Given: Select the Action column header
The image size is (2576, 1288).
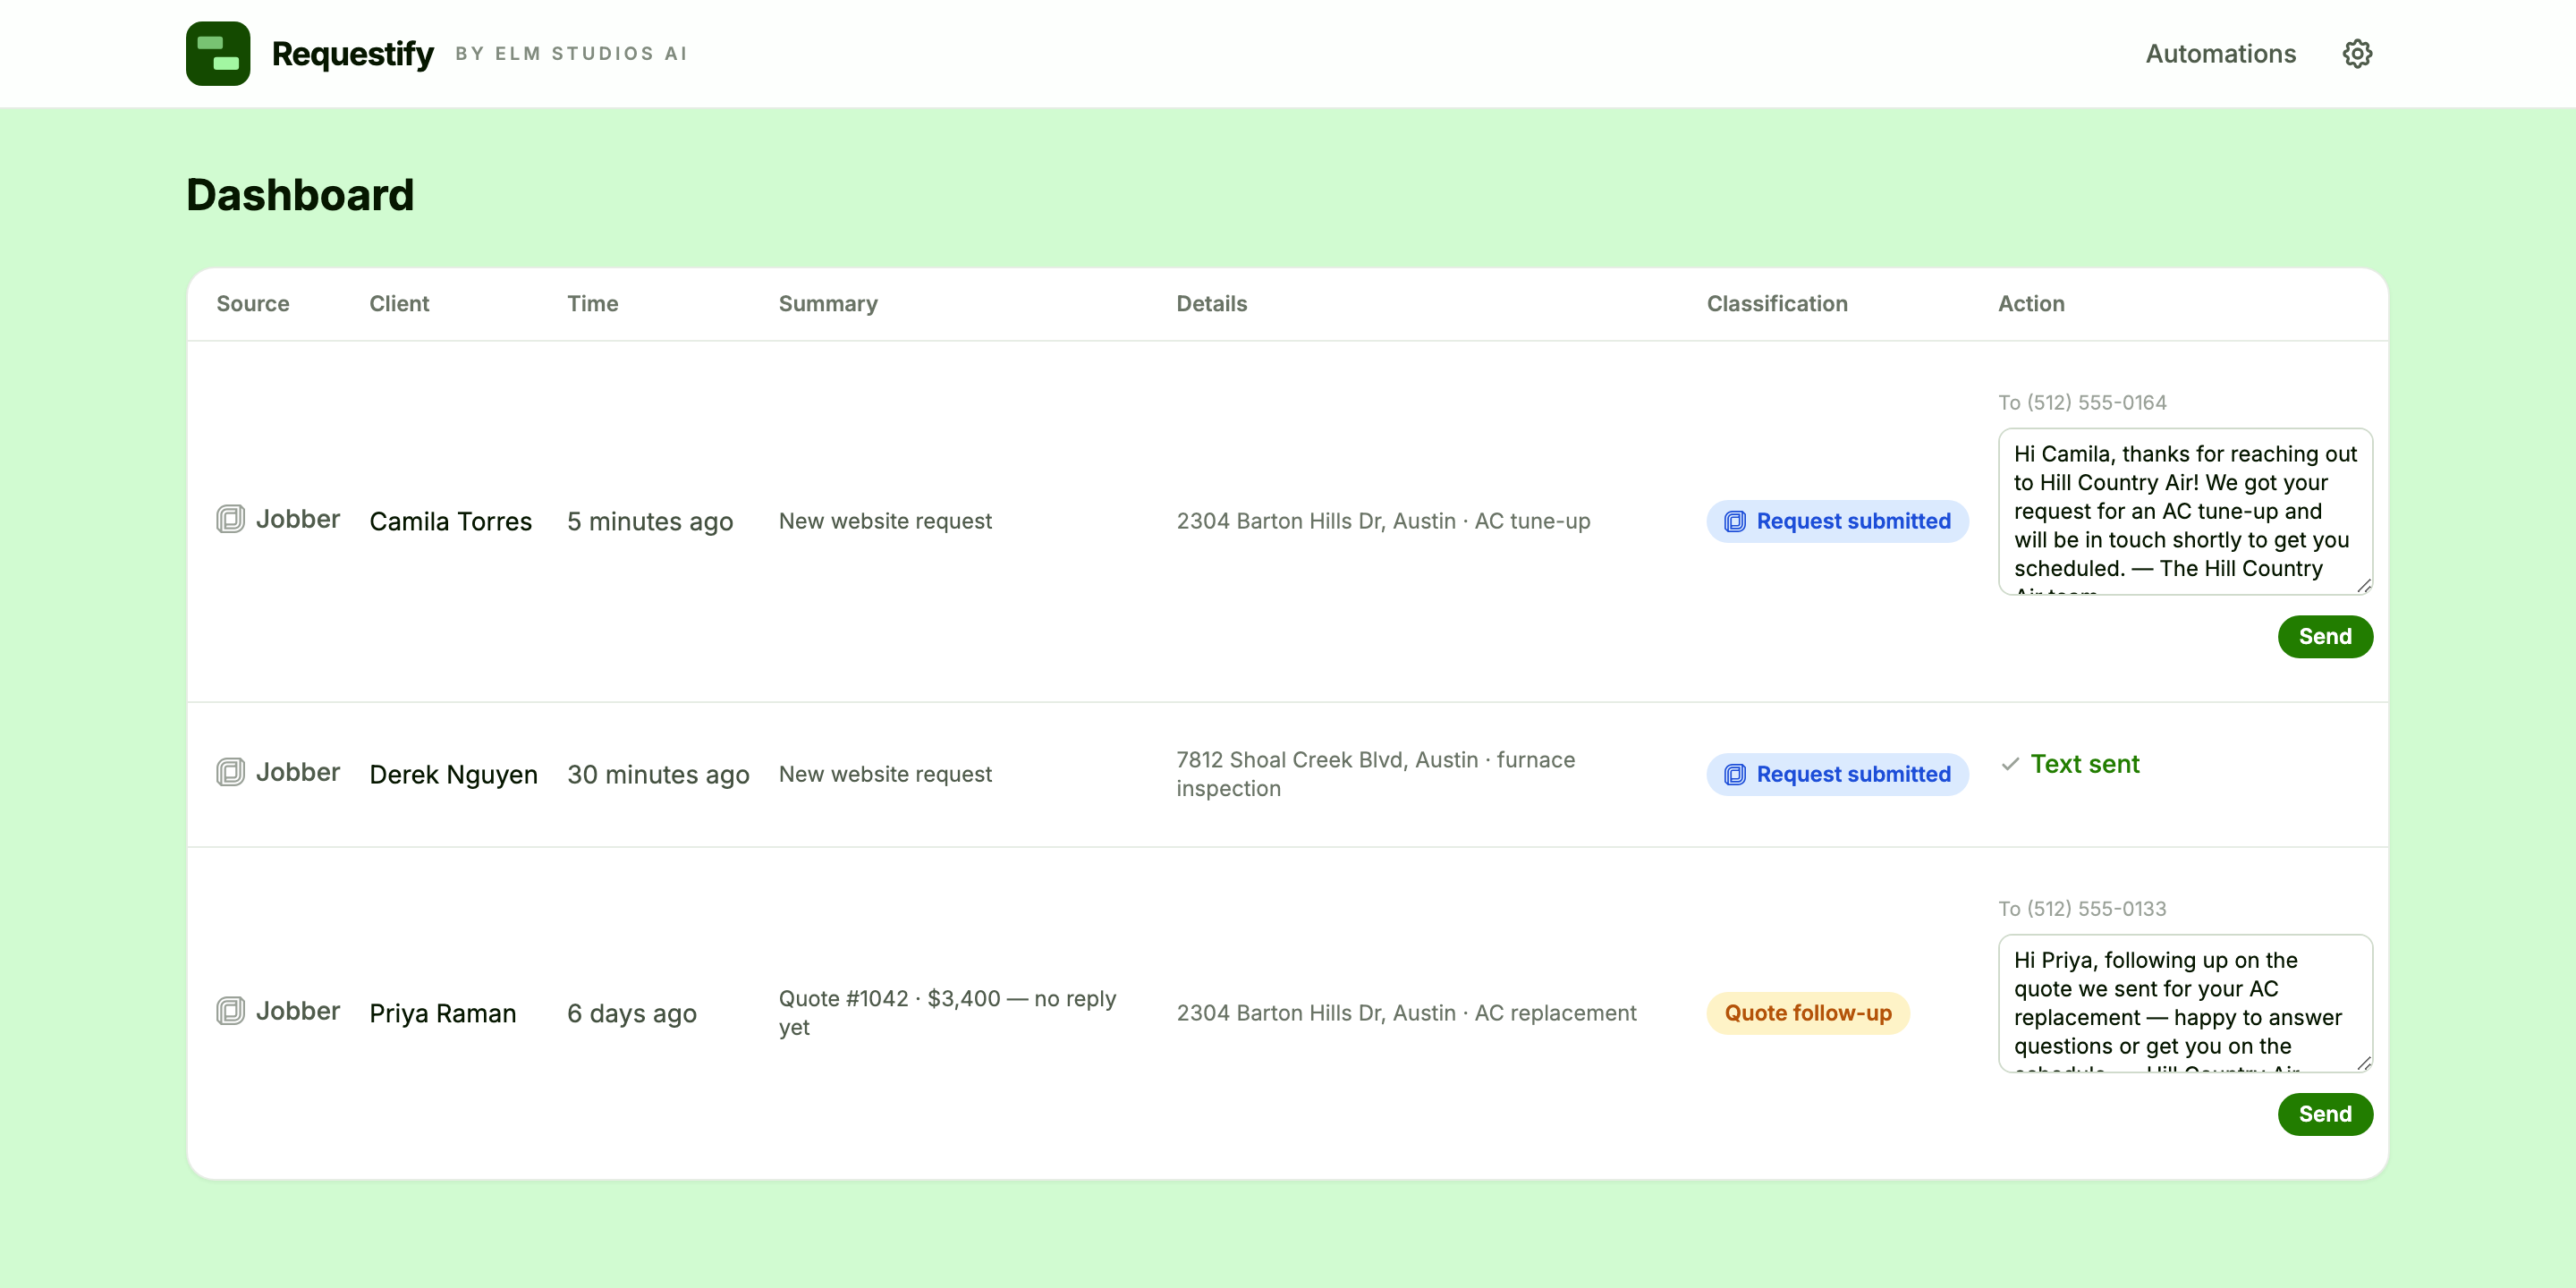Looking at the screenshot, I should (2031, 303).
